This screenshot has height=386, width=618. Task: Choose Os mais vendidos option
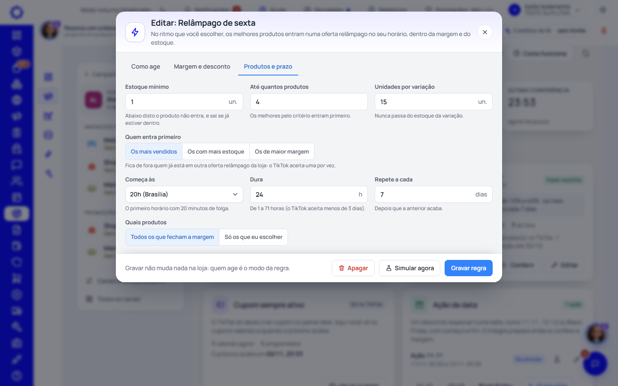tap(154, 151)
